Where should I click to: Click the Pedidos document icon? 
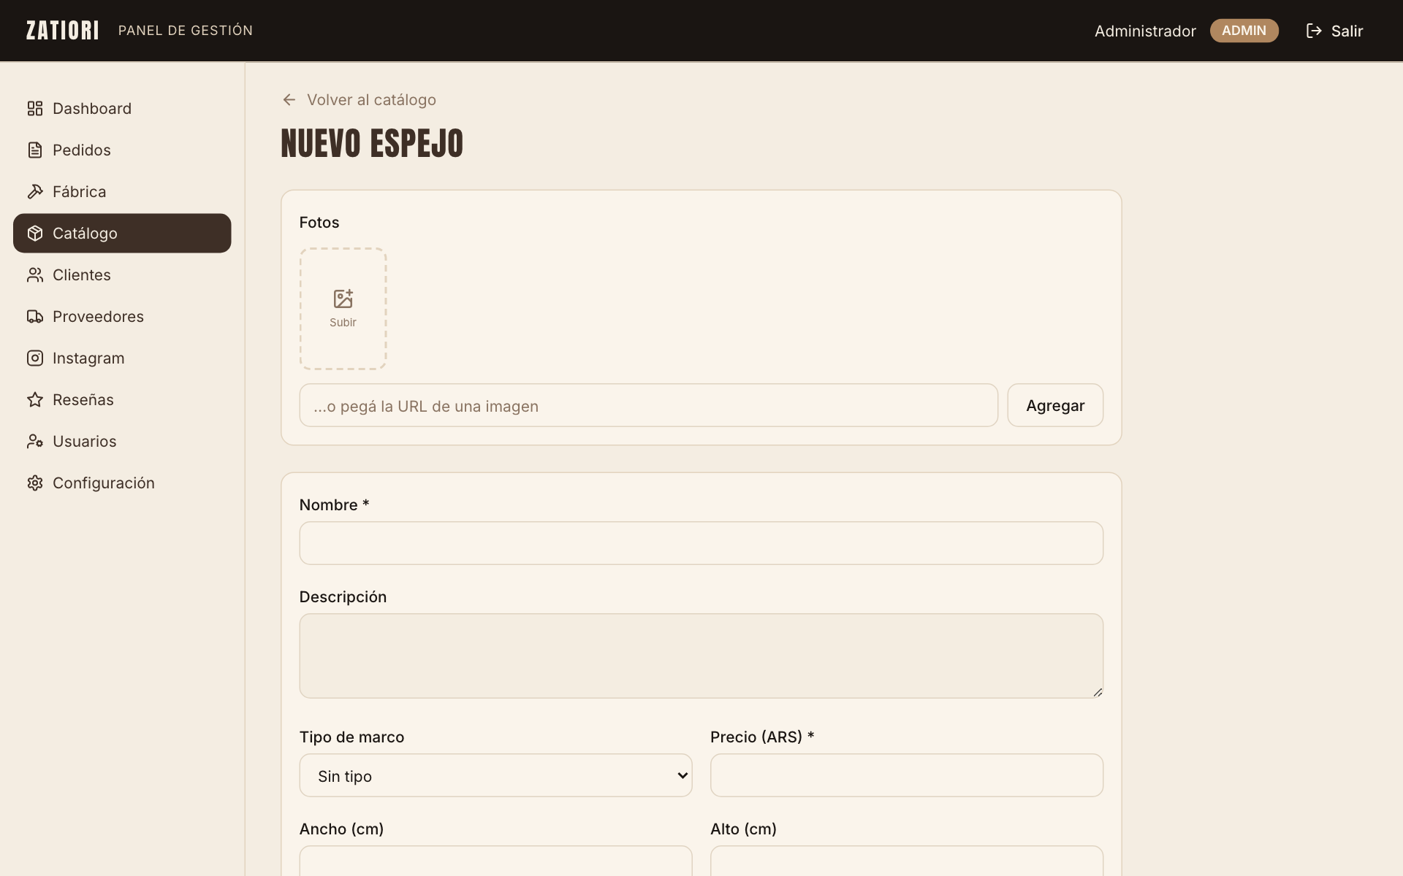tap(35, 150)
